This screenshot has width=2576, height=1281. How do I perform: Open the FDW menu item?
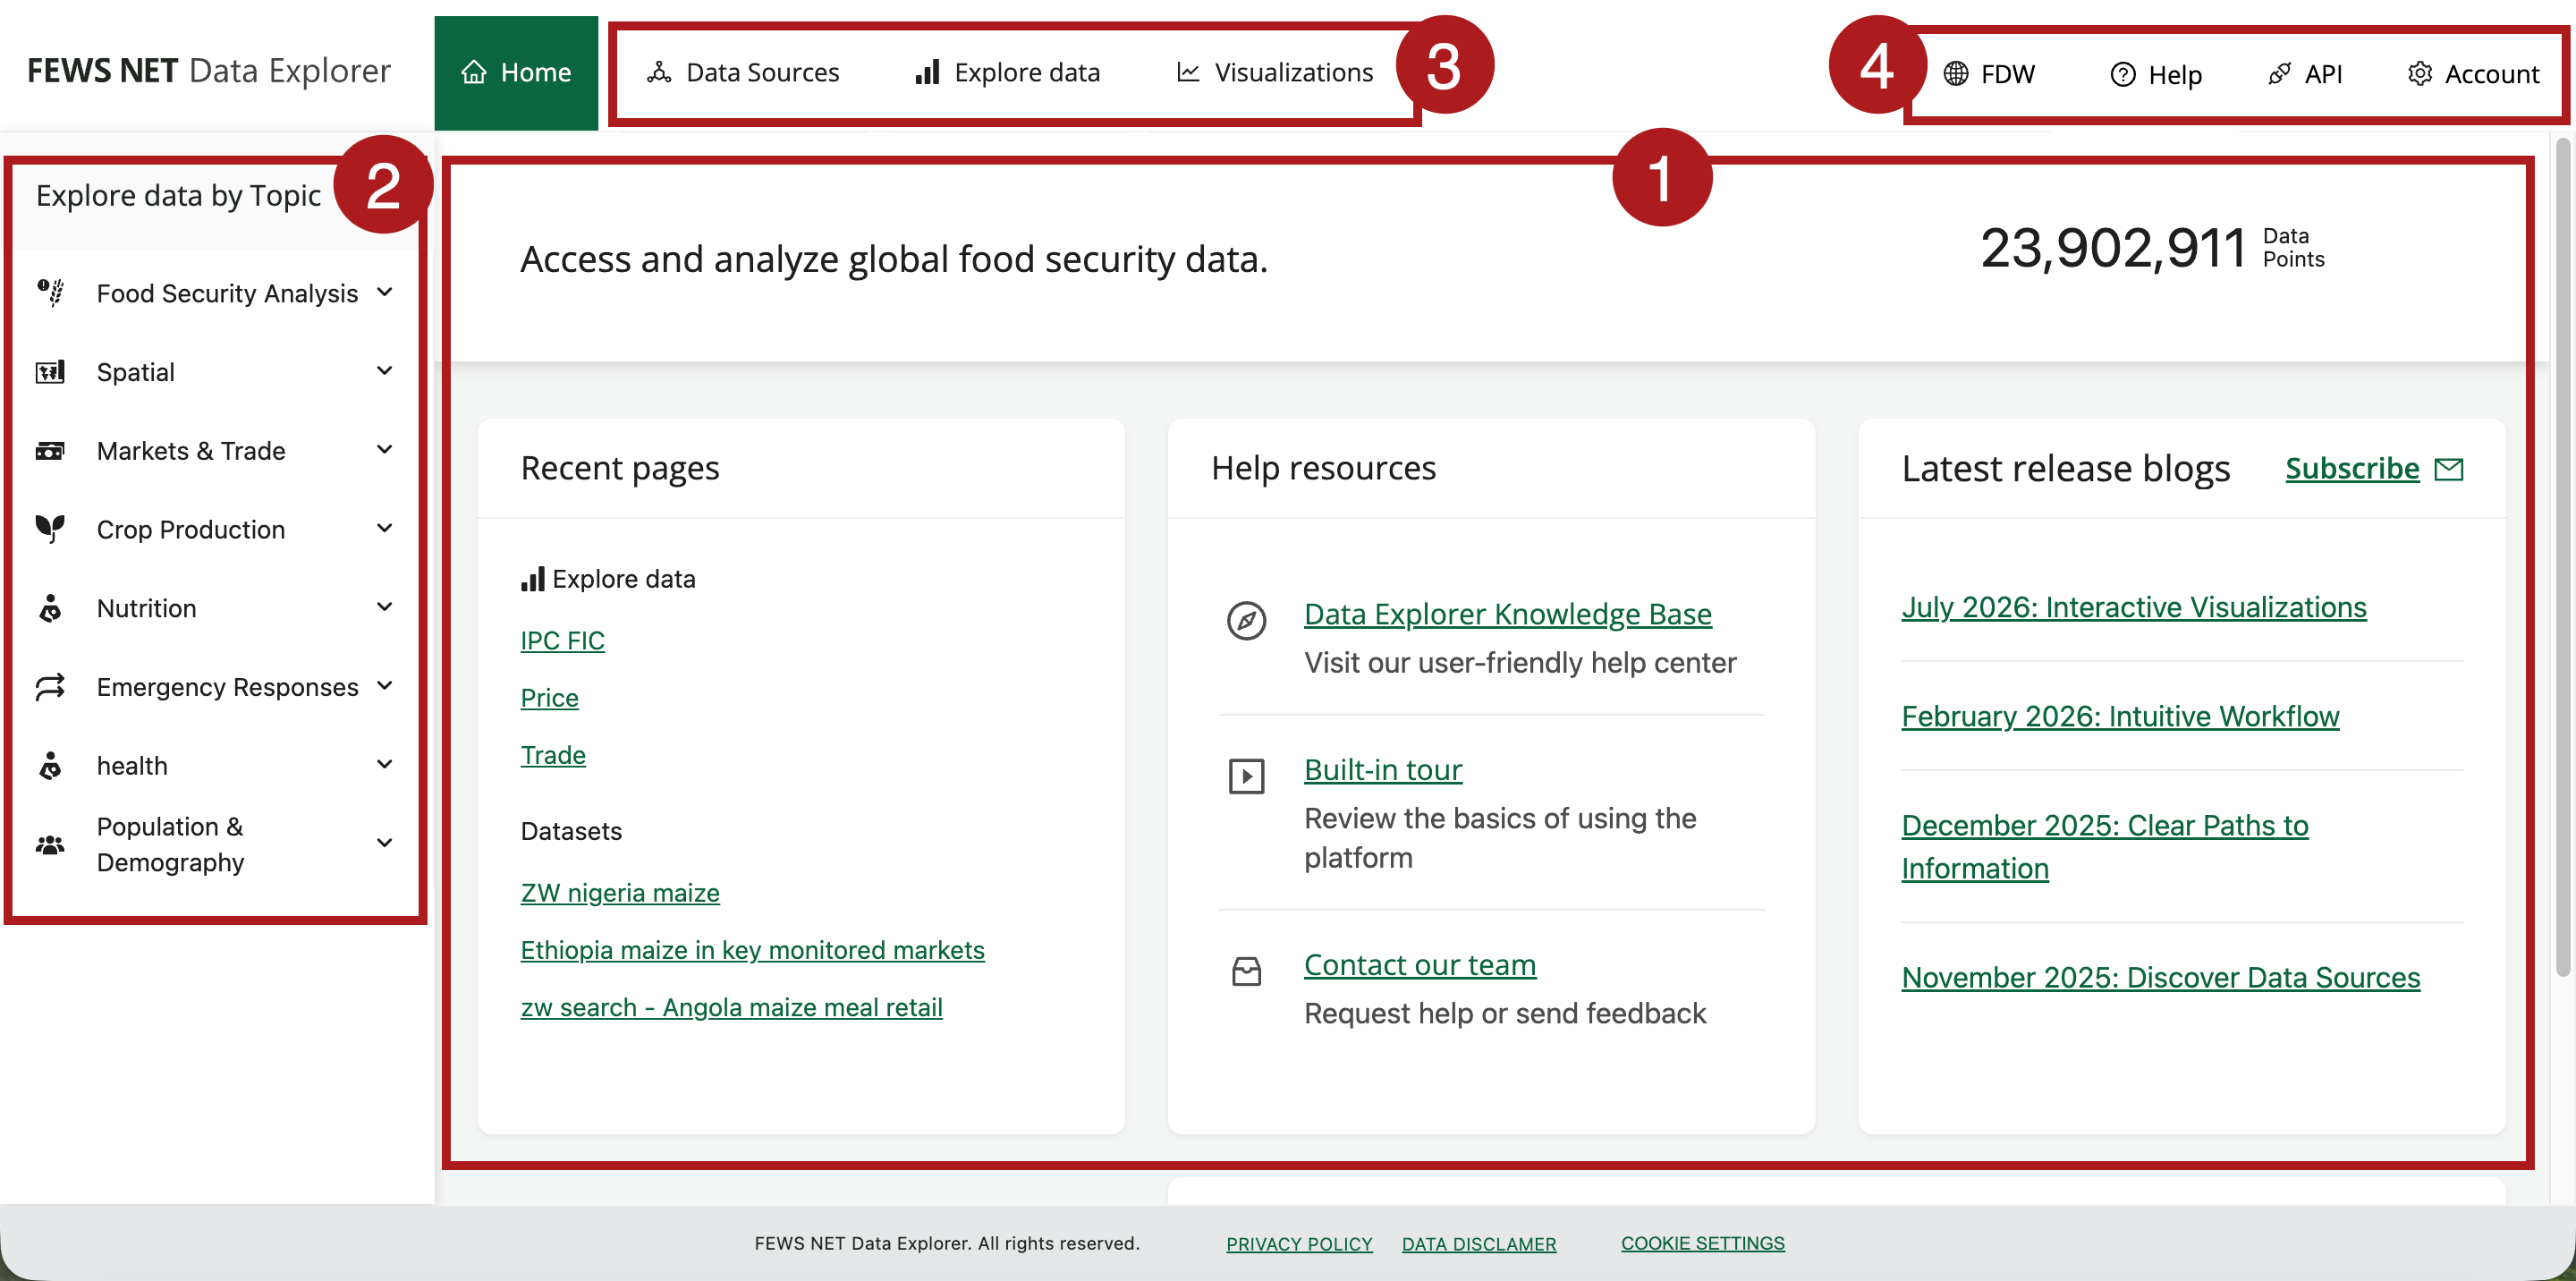point(1989,74)
